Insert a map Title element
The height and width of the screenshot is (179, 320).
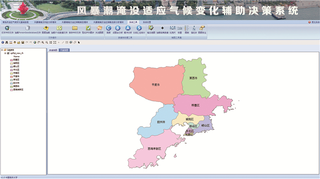coord(180,28)
